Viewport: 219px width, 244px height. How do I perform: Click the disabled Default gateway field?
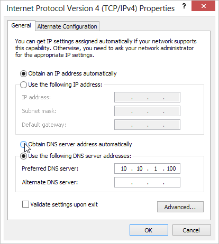[x=147, y=125]
